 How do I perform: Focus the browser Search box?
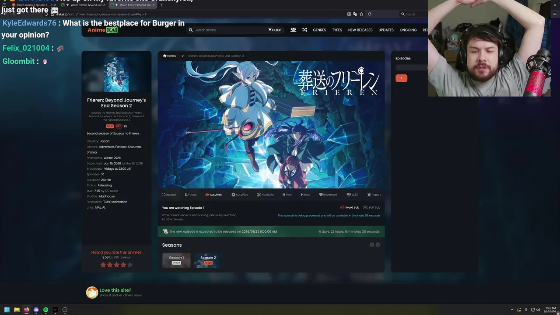[x=413, y=14]
